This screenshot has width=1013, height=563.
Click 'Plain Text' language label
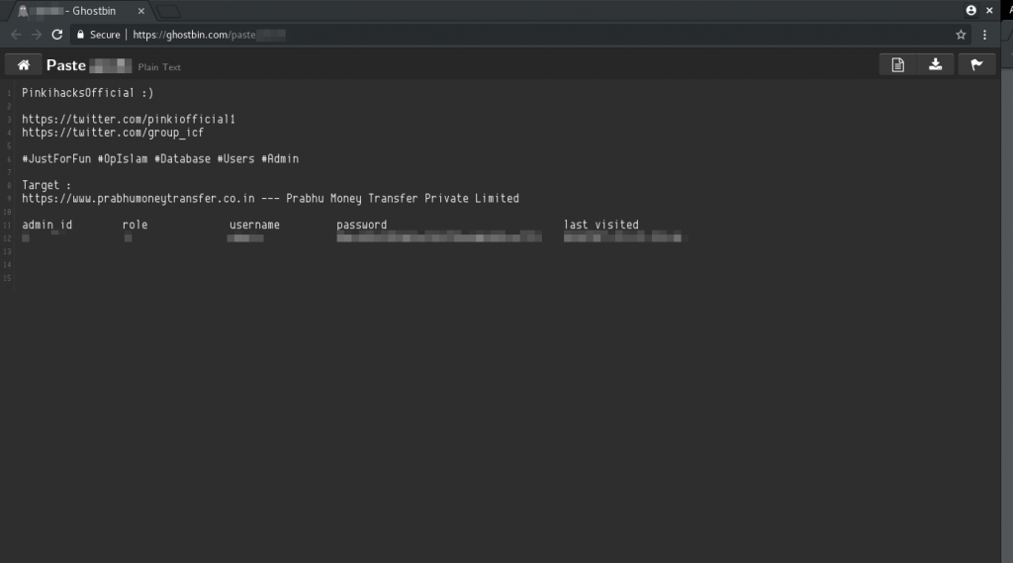[159, 67]
